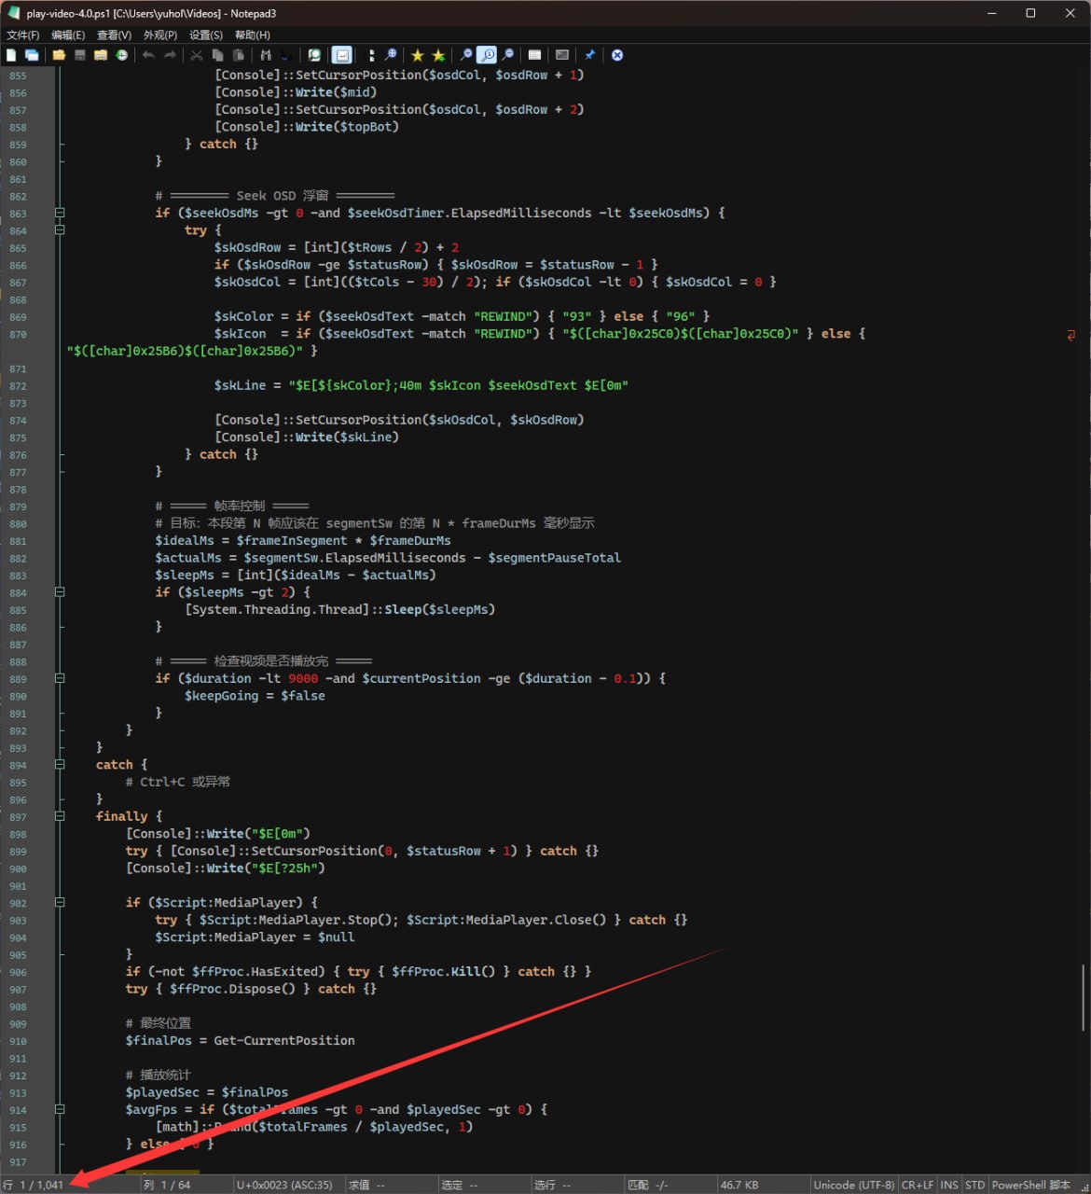
Task: Open the 文件(F) menu
Action: (x=22, y=35)
